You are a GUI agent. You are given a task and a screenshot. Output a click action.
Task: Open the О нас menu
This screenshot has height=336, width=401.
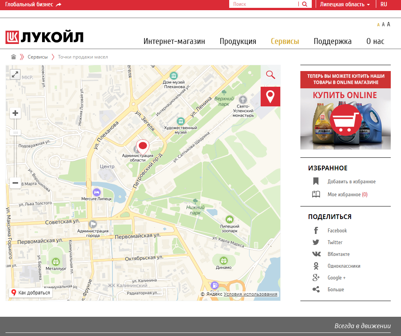pyautogui.click(x=375, y=41)
